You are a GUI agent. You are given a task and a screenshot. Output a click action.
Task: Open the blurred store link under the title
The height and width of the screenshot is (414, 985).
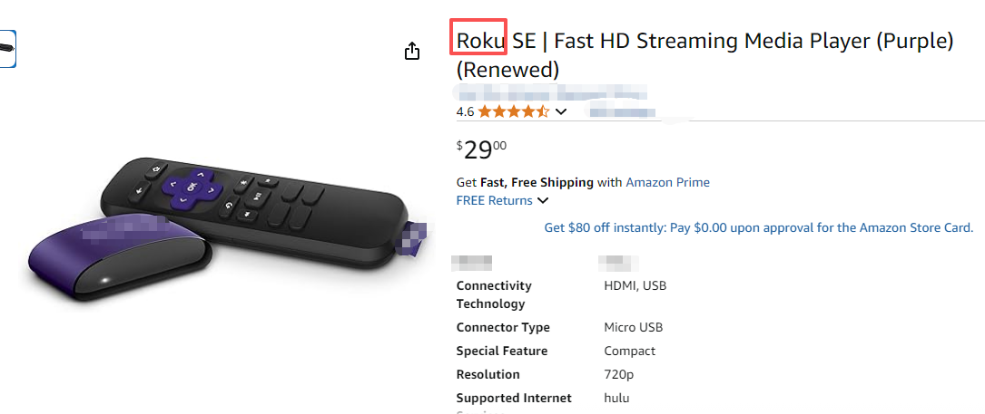[x=550, y=92]
